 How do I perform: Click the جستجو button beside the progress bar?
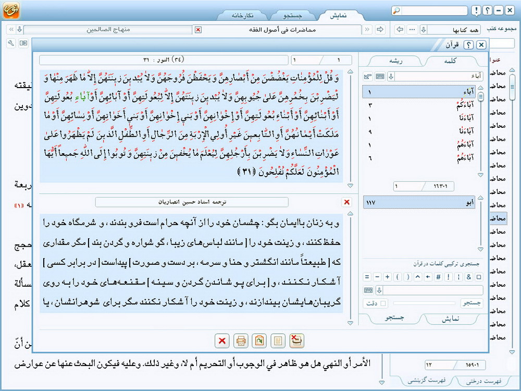pyautogui.click(x=472, y=303)
